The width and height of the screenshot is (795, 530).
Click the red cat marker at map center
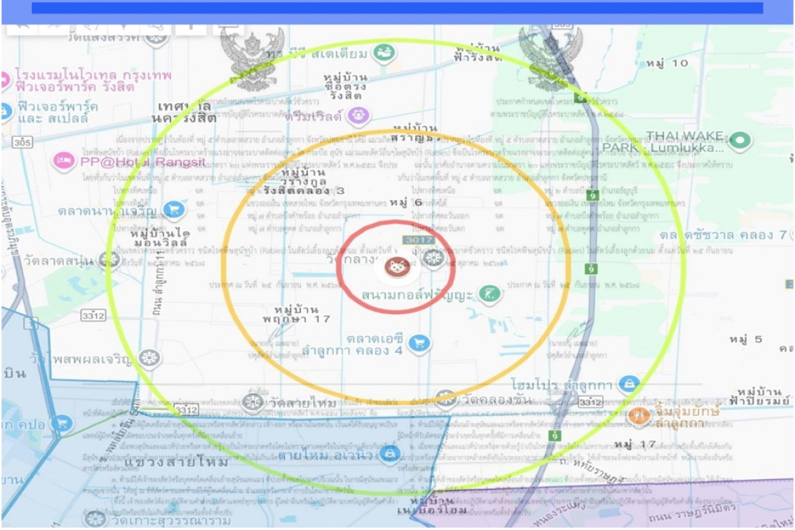click(397, 267)
